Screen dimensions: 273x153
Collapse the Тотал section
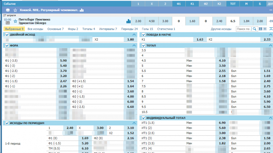pyautogui.click(x=270, y=45)
